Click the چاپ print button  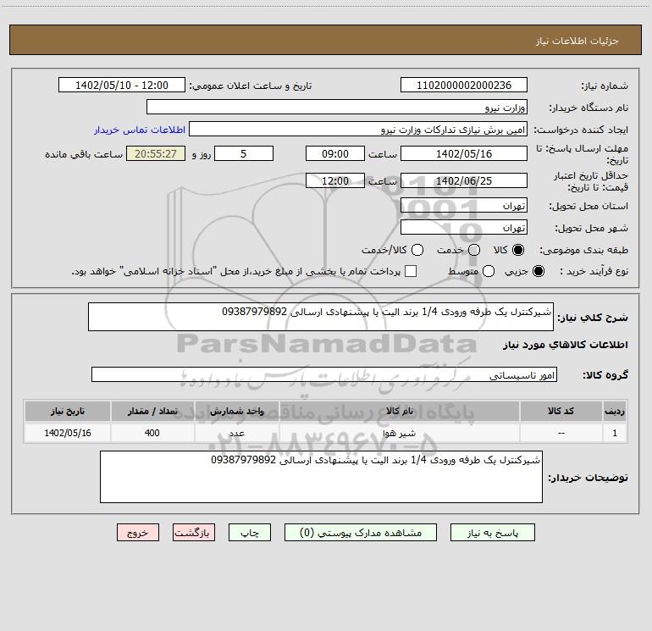pos(250,533)
